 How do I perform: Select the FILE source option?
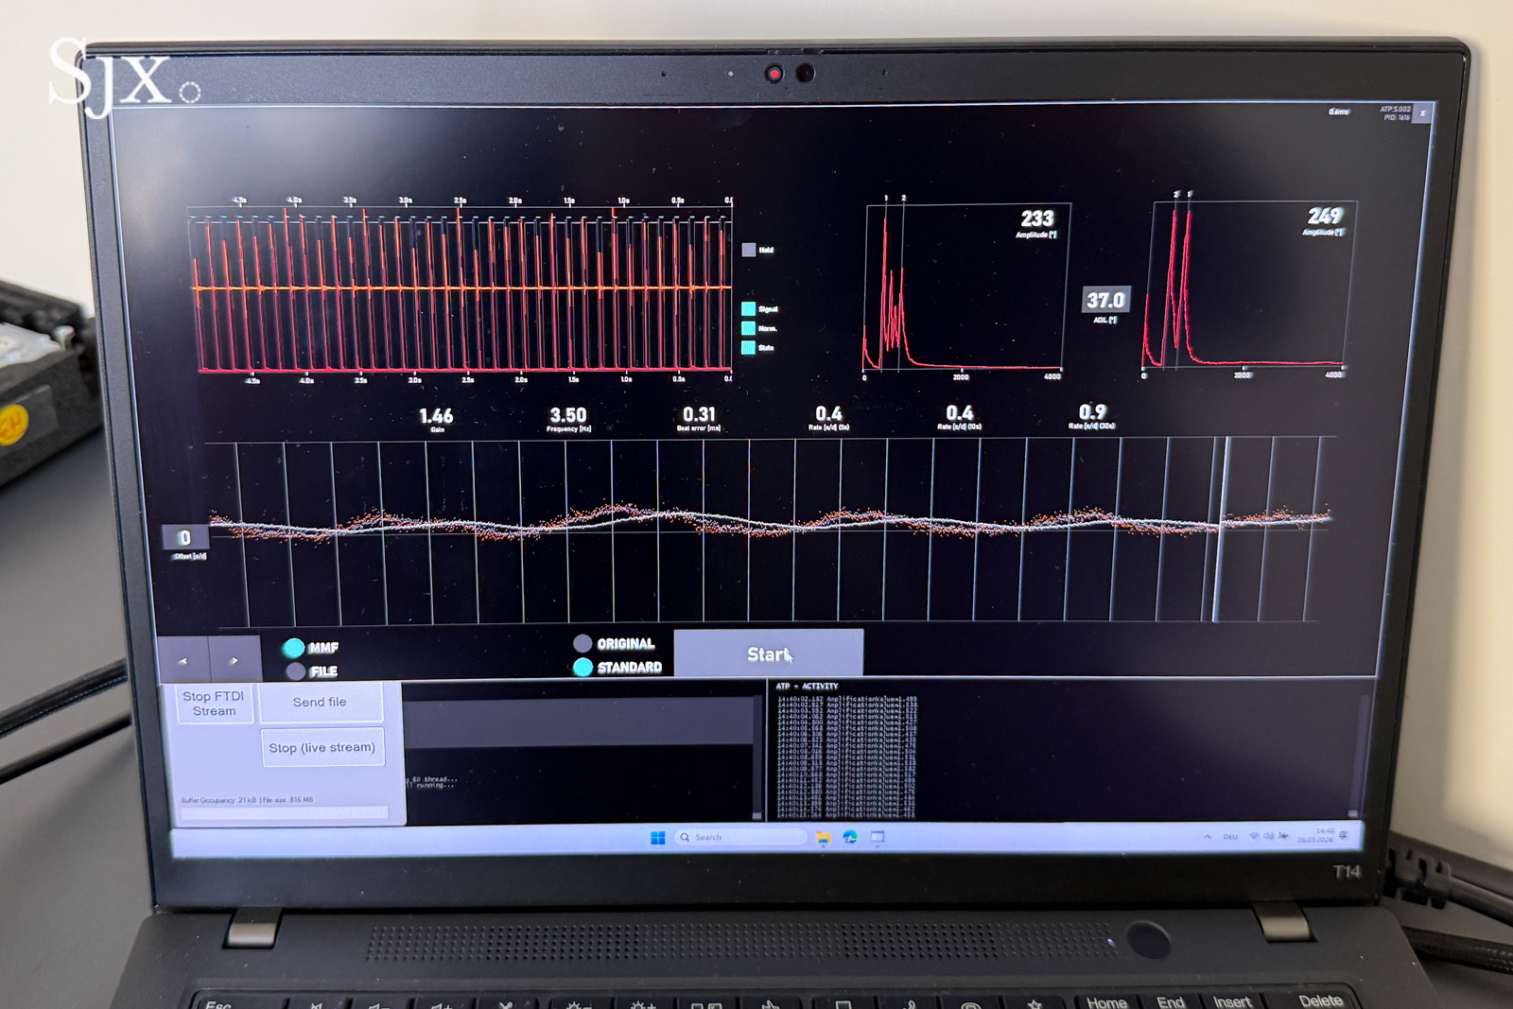296,670
